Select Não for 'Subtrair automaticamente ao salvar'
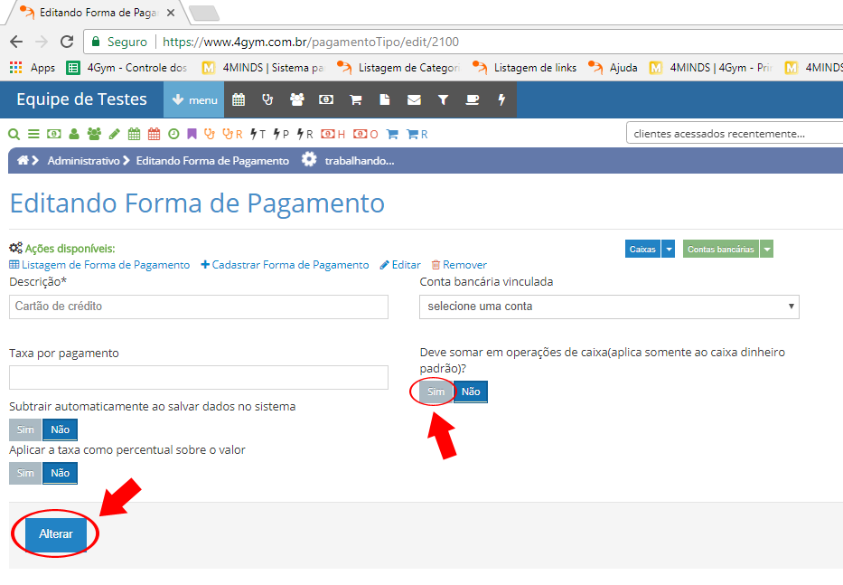This screenshot has height=585, width=843. pos(61,429)
